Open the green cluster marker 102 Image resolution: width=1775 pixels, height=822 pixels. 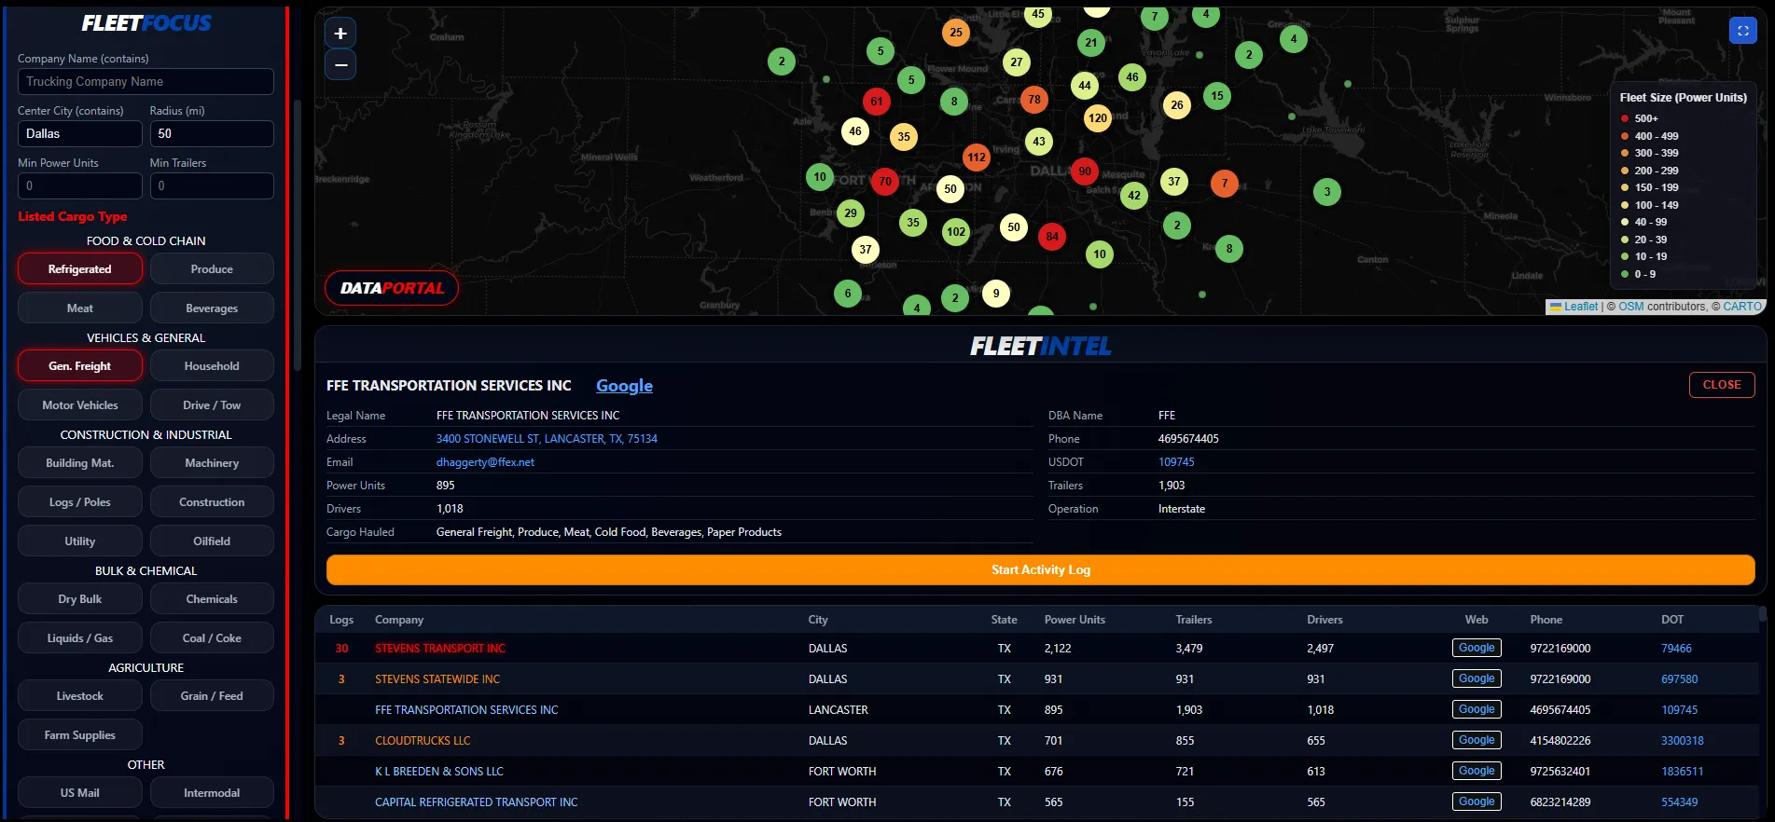pos(956,231)
